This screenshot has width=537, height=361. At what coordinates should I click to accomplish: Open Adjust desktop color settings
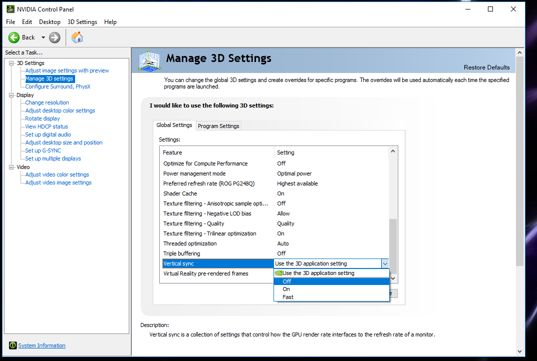[60, 110]
